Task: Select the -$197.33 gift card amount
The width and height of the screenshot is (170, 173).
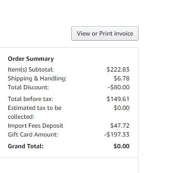Action: [117, 135]
